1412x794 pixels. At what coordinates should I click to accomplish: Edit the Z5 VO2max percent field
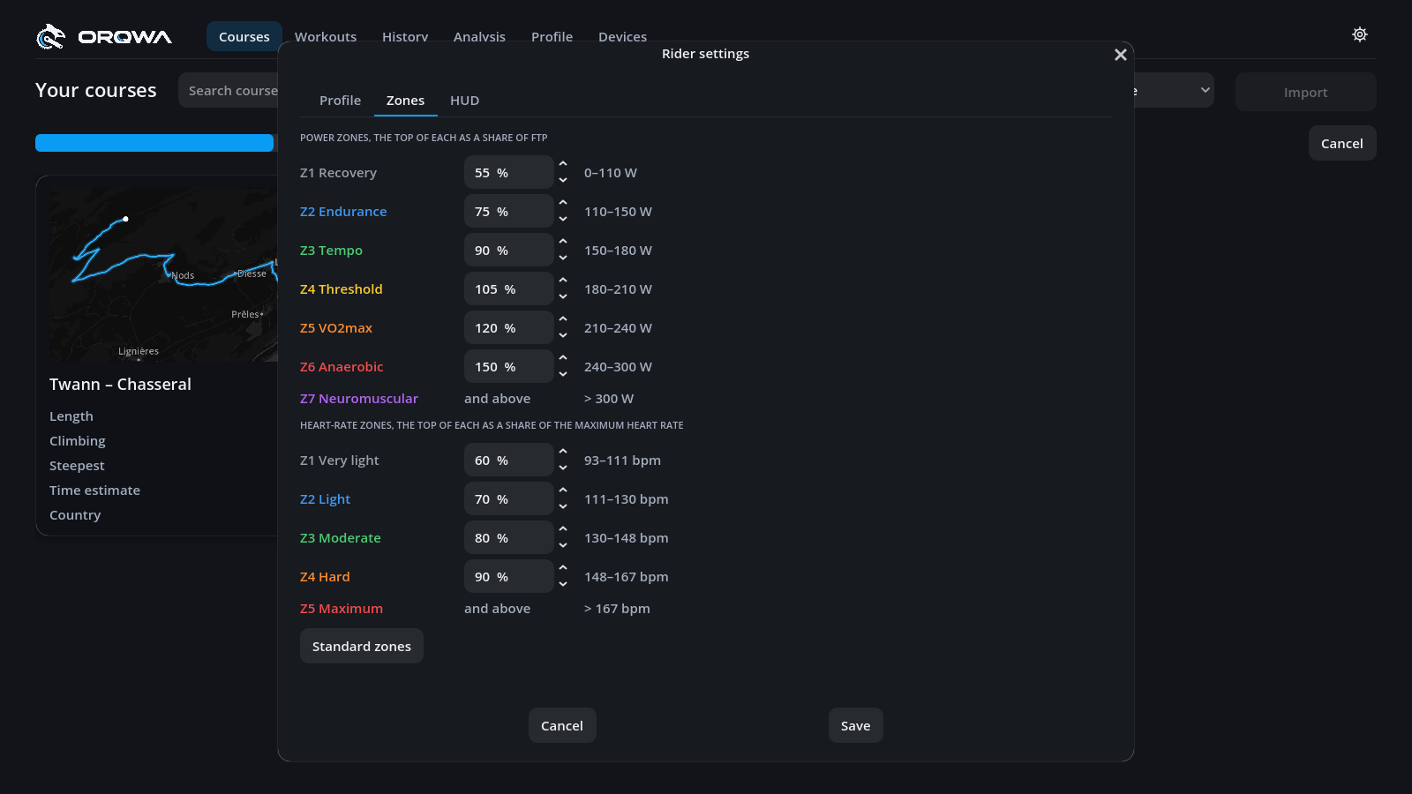509,328
